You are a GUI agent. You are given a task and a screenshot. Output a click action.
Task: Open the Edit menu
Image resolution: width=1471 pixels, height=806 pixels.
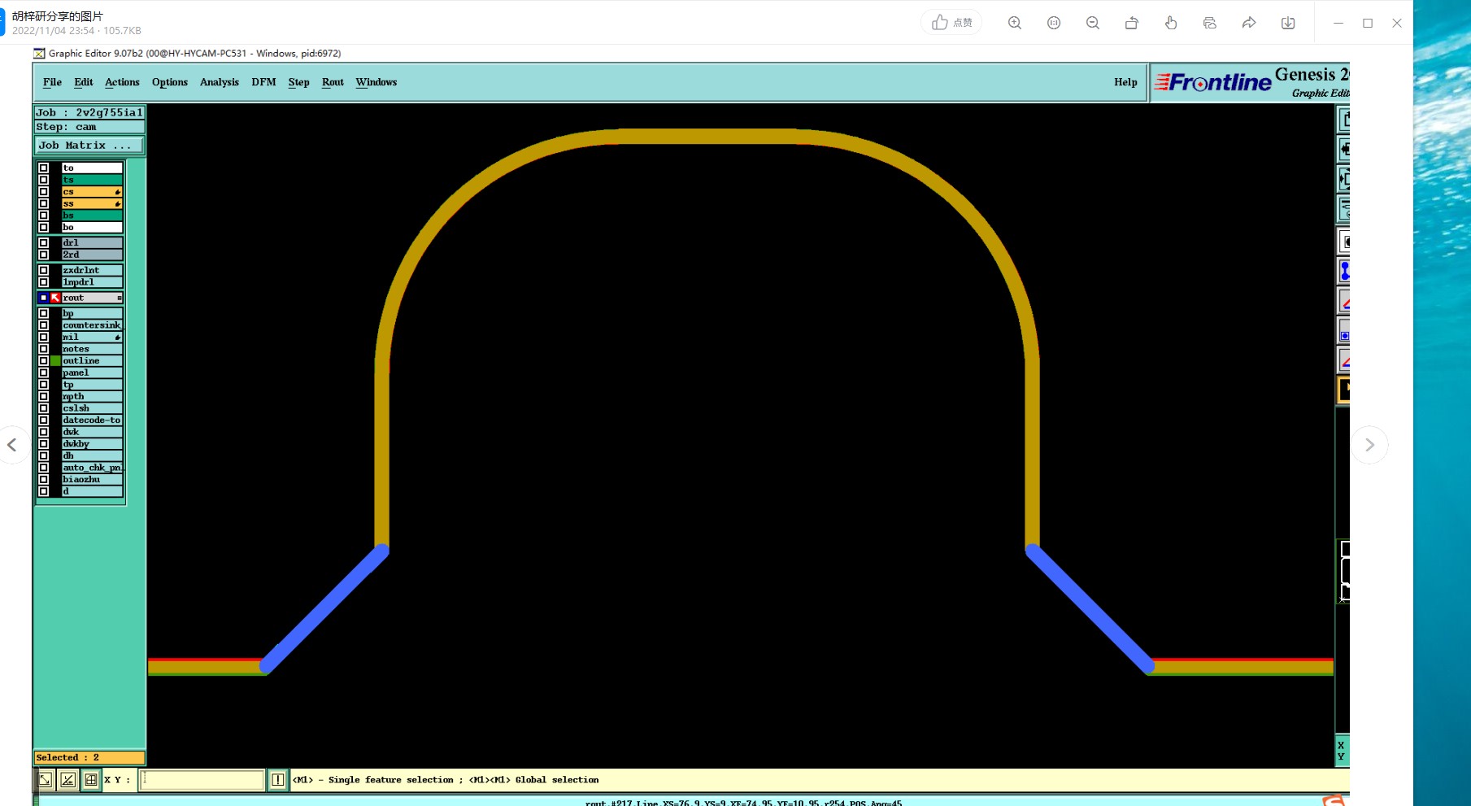tap(83, 82)
